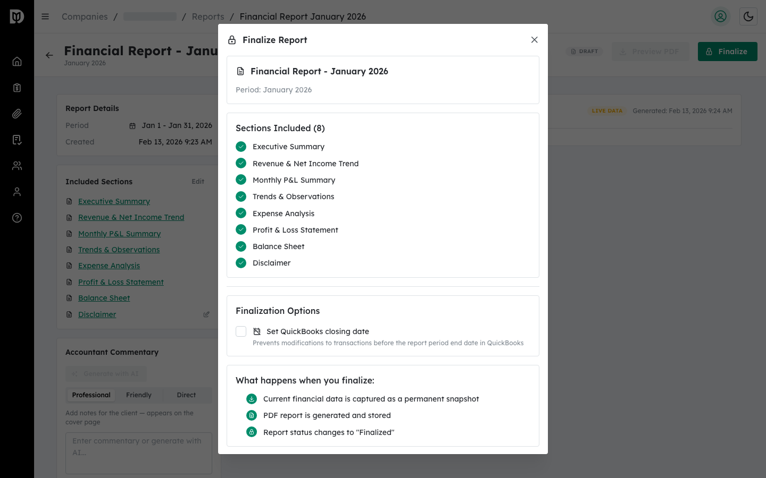This screenshot has height=478, width=766.
Task: View the team via the users sidebar icon
Action: pyautogui.click(x=16, y=165)
